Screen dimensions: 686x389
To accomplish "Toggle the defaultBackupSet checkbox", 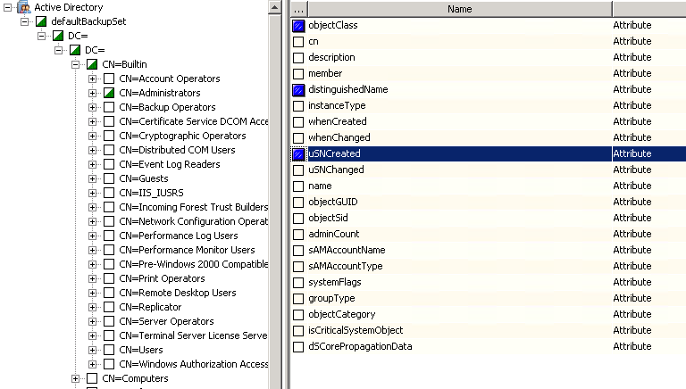I will (41, 21).
